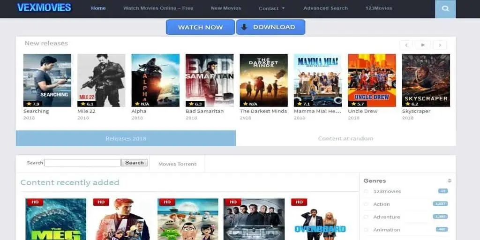This screenshot has width=480, height=240.
Task: Open Advanced Search from the navigation bar
Action: [325, 8]
